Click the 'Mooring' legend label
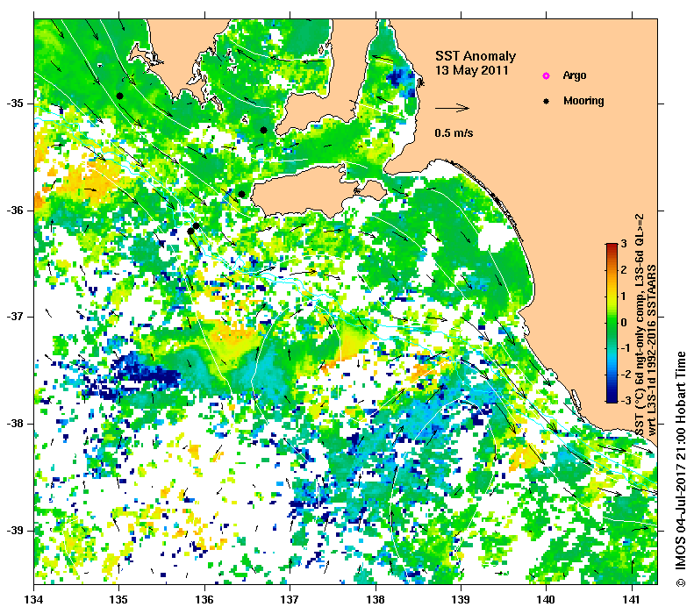 pos(583,101)
